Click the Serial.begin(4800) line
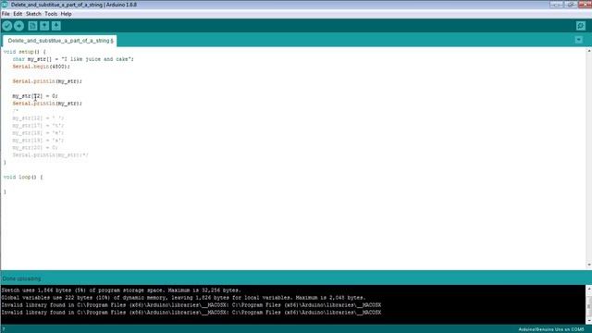The height and width of the screenshot is (333, 592). (x=41, y=67)
